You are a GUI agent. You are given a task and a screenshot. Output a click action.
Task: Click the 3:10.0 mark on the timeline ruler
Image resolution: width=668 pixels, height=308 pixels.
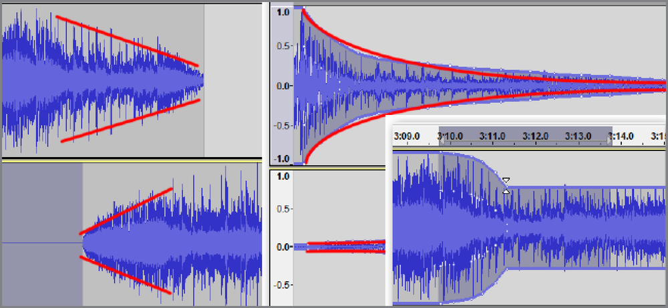point(450,136)
